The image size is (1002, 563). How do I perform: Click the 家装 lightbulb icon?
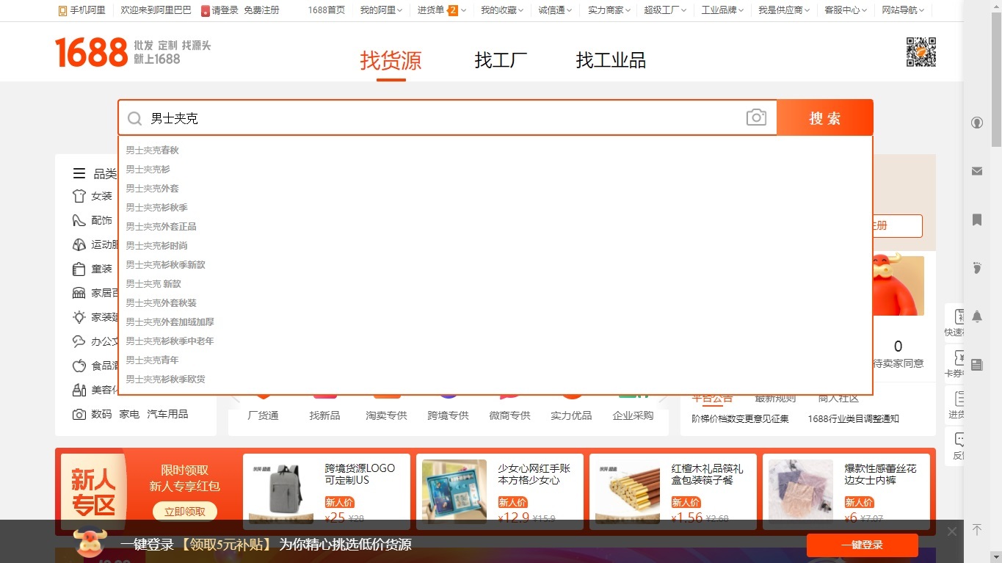click(x=79, y=317)
